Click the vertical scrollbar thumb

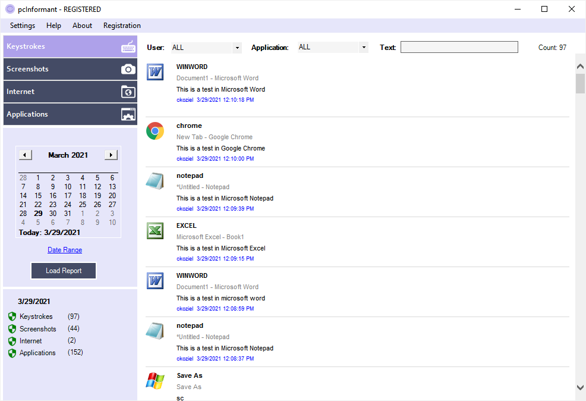pyautogui.click(x=580, y=83)
